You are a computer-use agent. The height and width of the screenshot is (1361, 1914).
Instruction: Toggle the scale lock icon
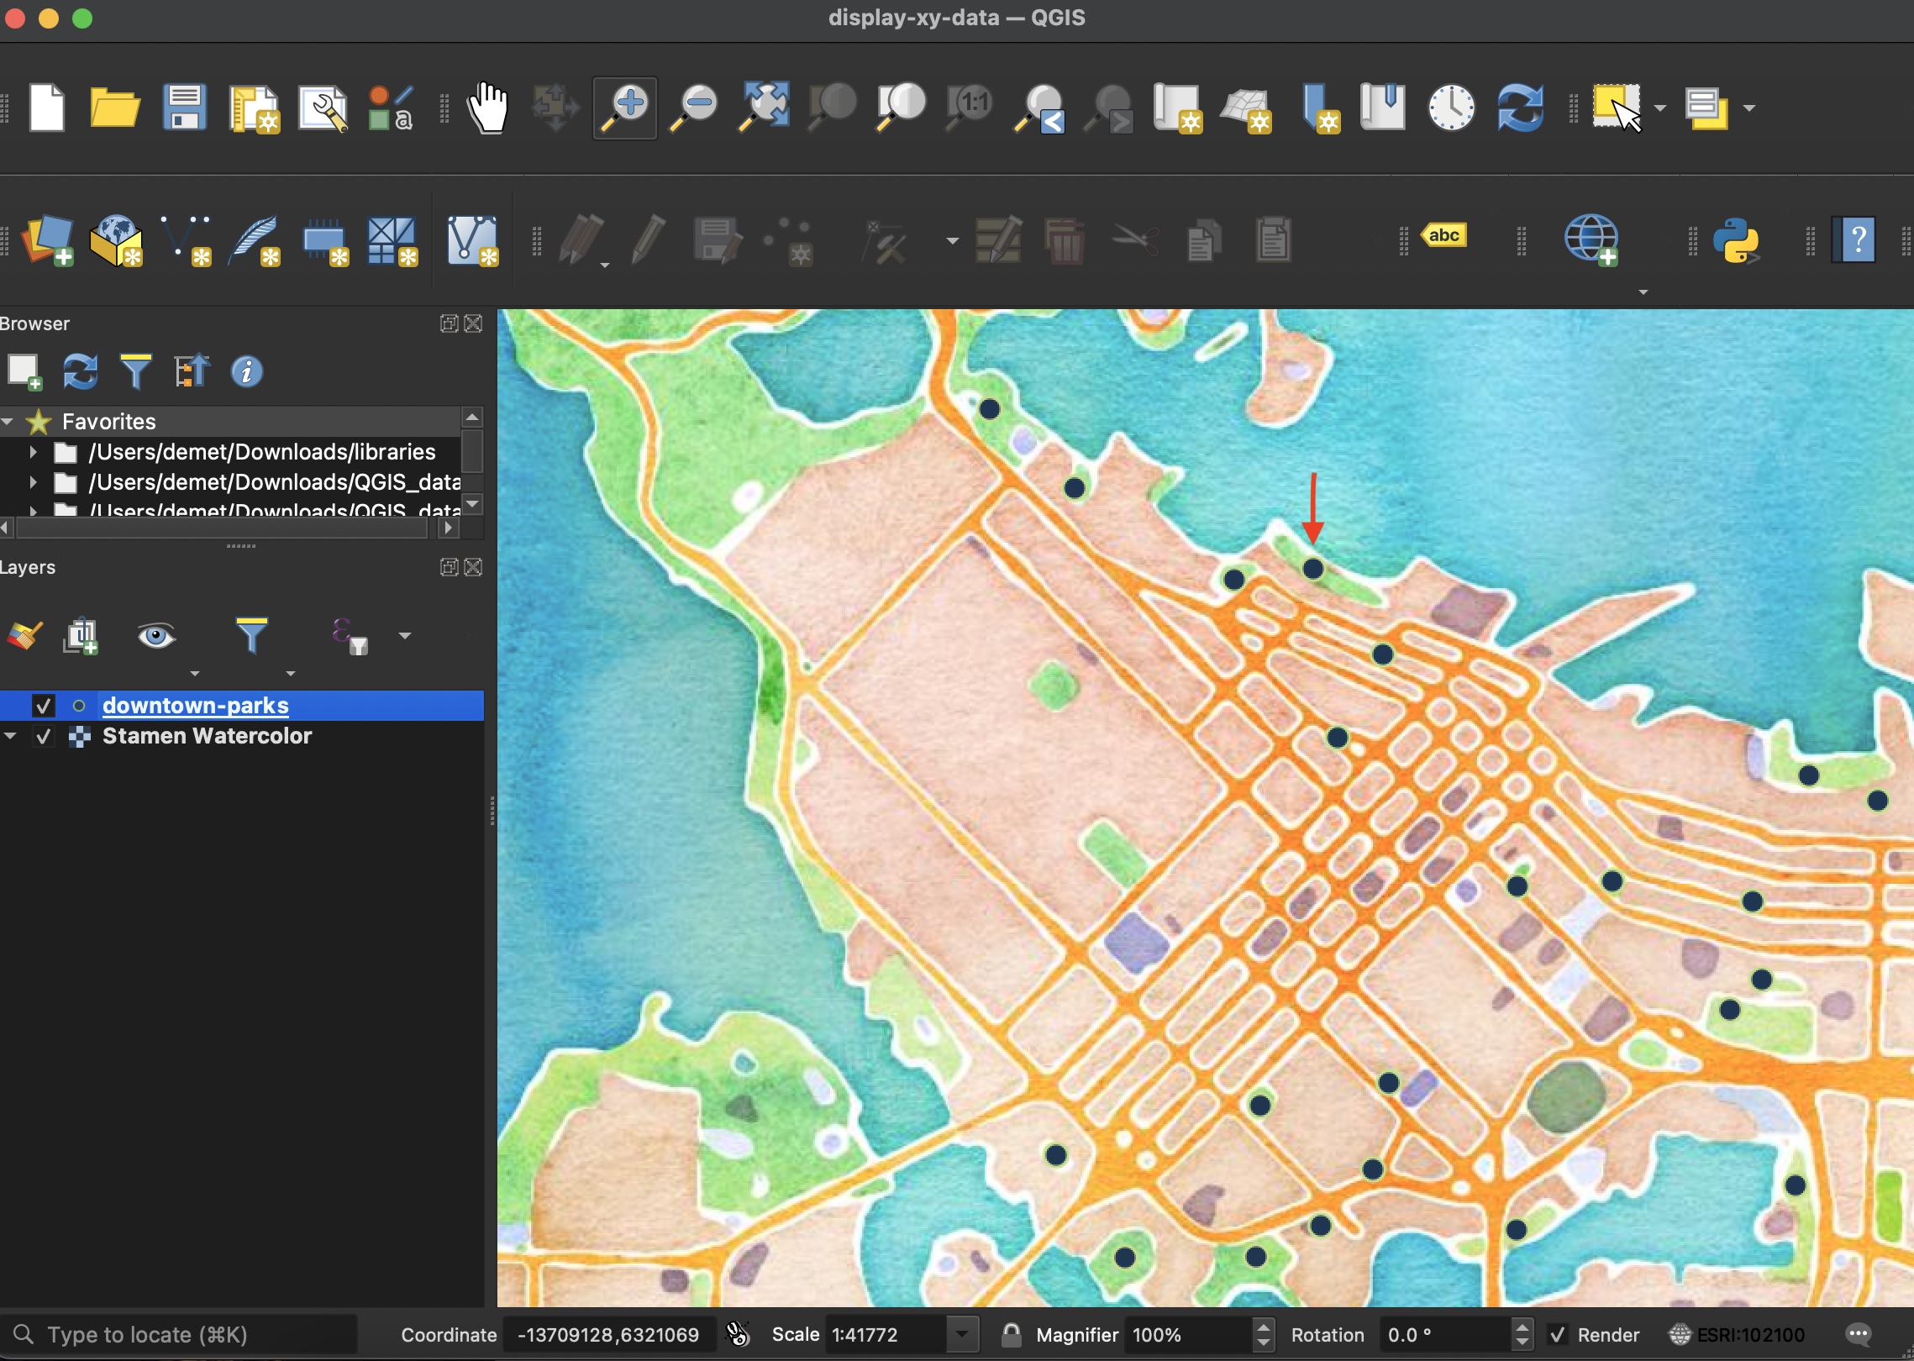tap(1011, 1334)
